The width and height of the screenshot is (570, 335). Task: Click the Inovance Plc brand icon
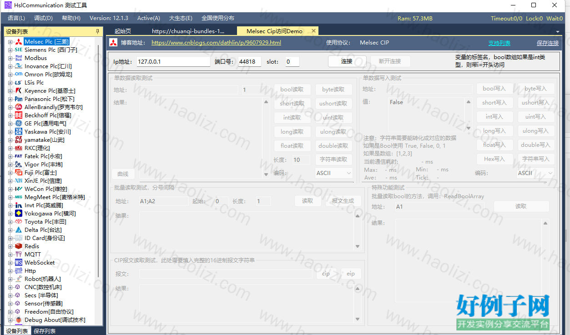(x=19, y=66)
